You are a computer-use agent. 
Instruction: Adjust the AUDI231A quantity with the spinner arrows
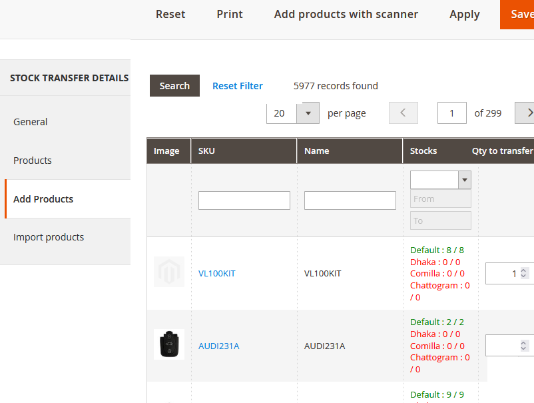524,346
